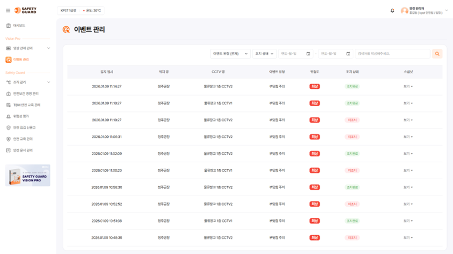Image resolution: width=453 pixels, height=254 pixels.
Task: Click the user profile avatar
Action: click(404, 10)
